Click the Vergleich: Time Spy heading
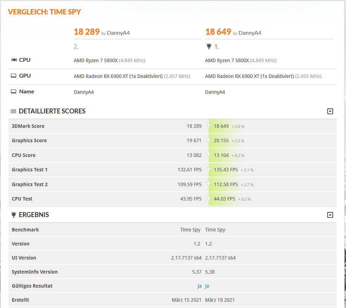The image size is (346, 308). pos(44,12)
